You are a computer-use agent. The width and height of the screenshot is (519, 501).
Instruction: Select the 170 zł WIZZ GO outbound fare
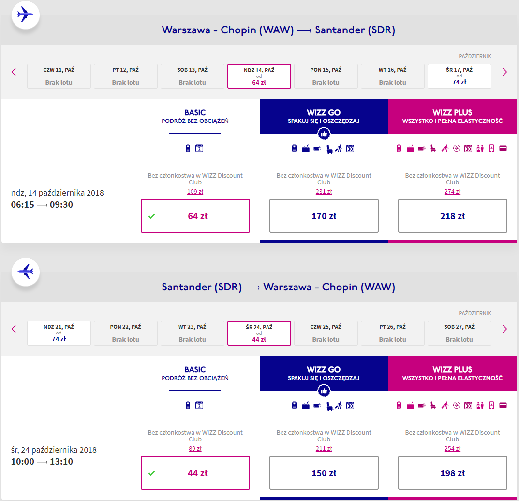click(324, 216)
